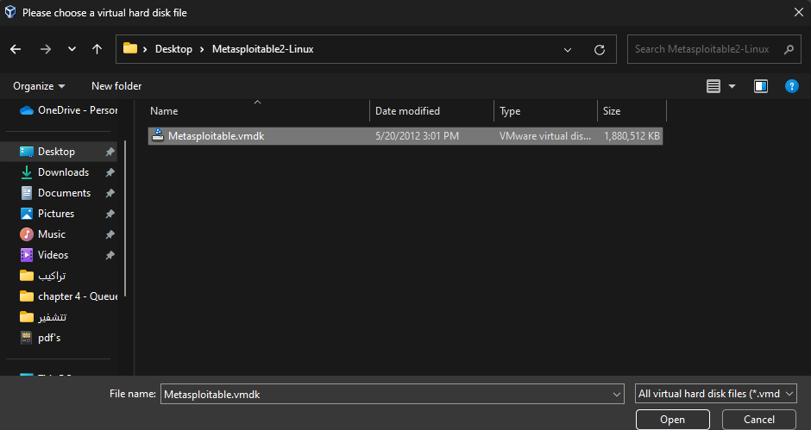
Task: Unpin Desktop using its pin icon
Action: click(110, 152)
